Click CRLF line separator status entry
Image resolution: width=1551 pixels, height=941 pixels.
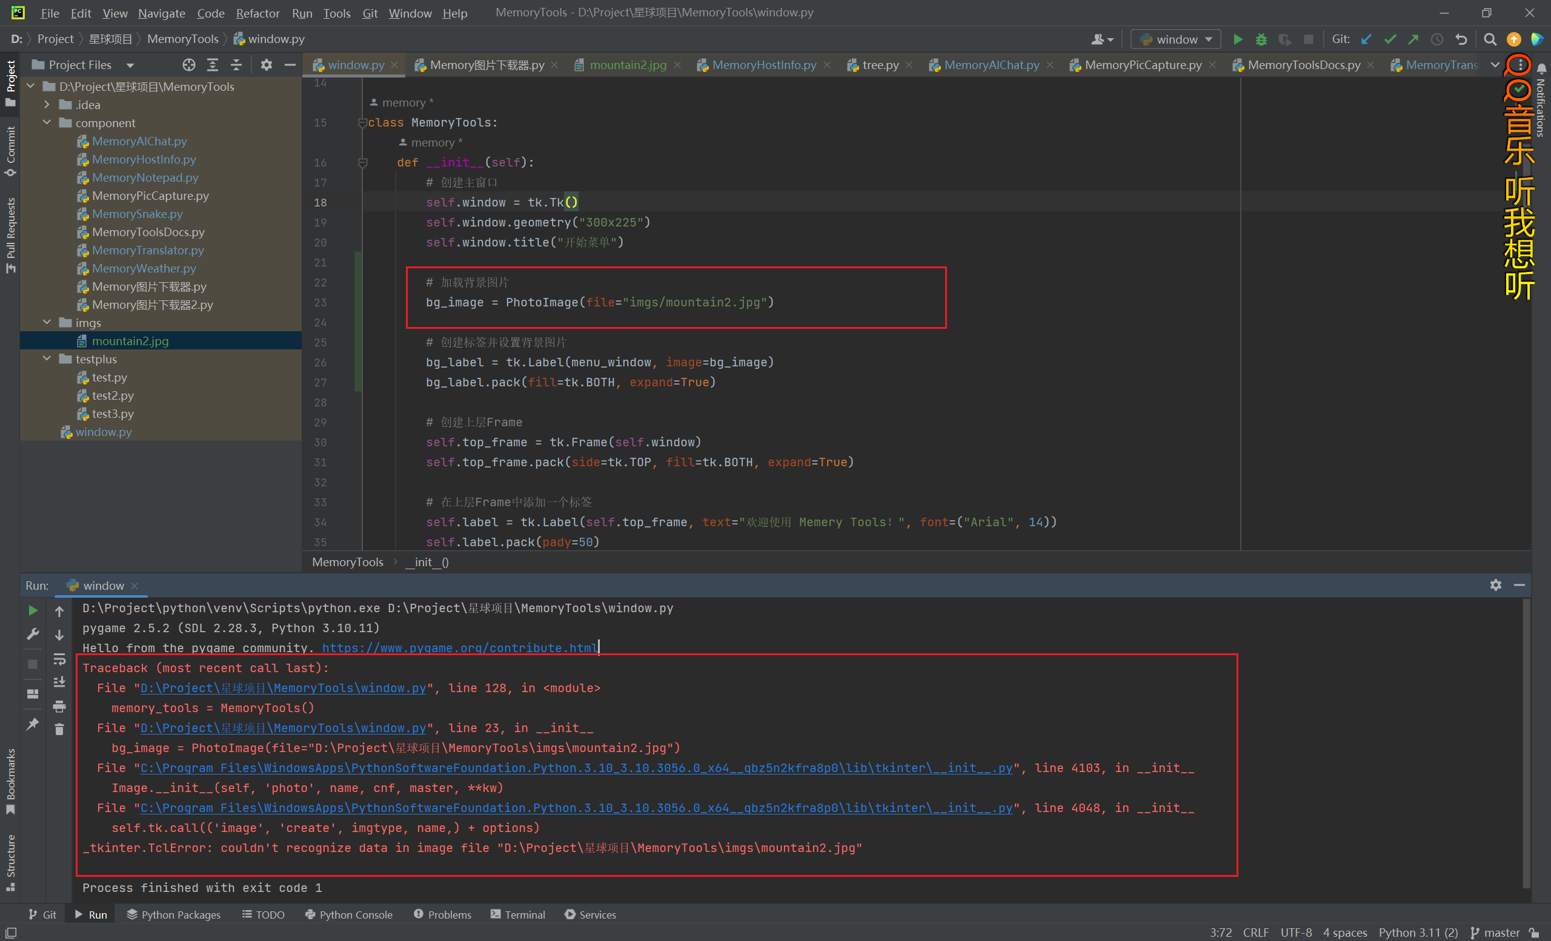(1256, 932)
